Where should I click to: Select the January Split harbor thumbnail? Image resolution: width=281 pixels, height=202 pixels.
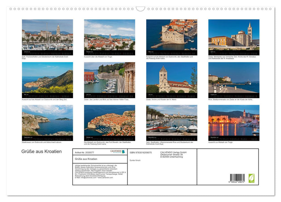(47, 35)
